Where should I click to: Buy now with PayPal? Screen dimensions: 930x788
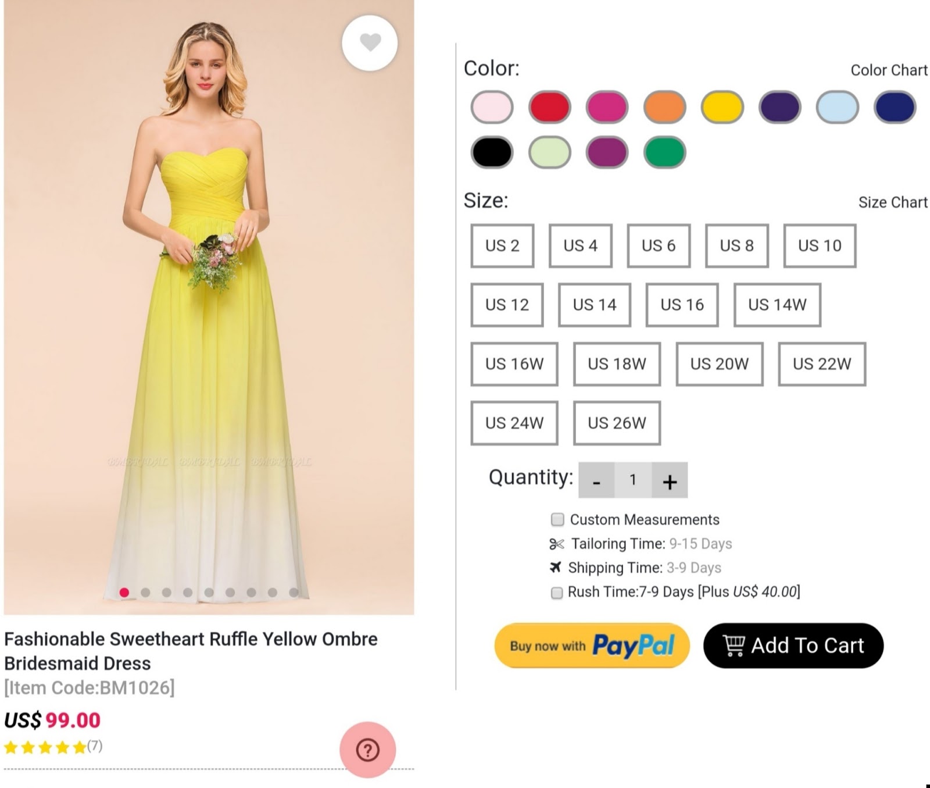coord(592,646)
